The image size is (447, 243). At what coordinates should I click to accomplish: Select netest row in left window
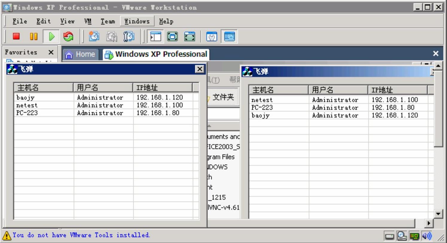[x=106, y=105]
